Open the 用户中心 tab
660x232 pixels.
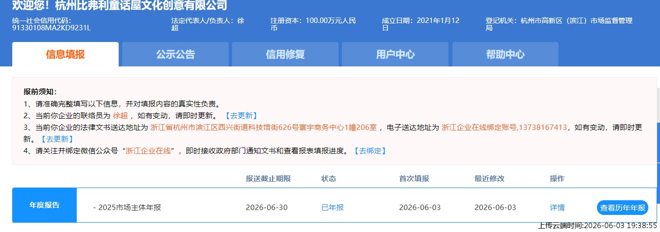point(395,54)
